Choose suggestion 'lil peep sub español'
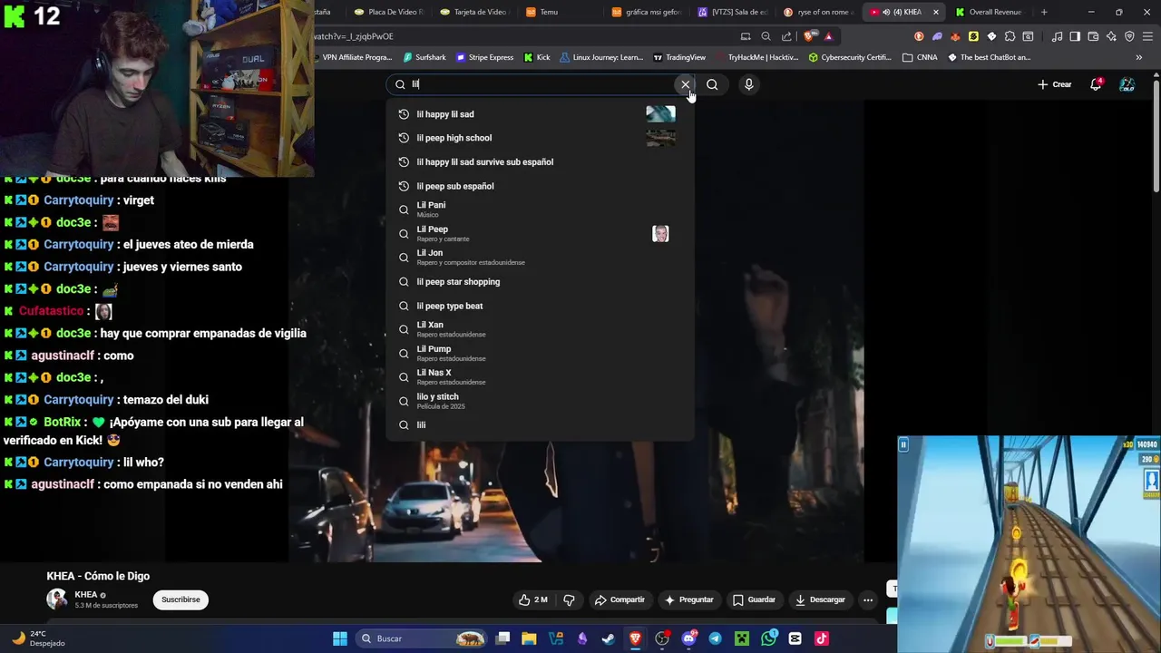The height and width of the screenshot is (653, 1161). [x=540, y=186]
